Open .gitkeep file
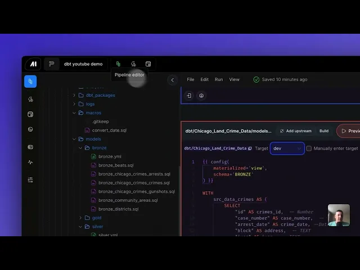Image resolution: width=360 pixels, height=270 pixels. point(101,121)
